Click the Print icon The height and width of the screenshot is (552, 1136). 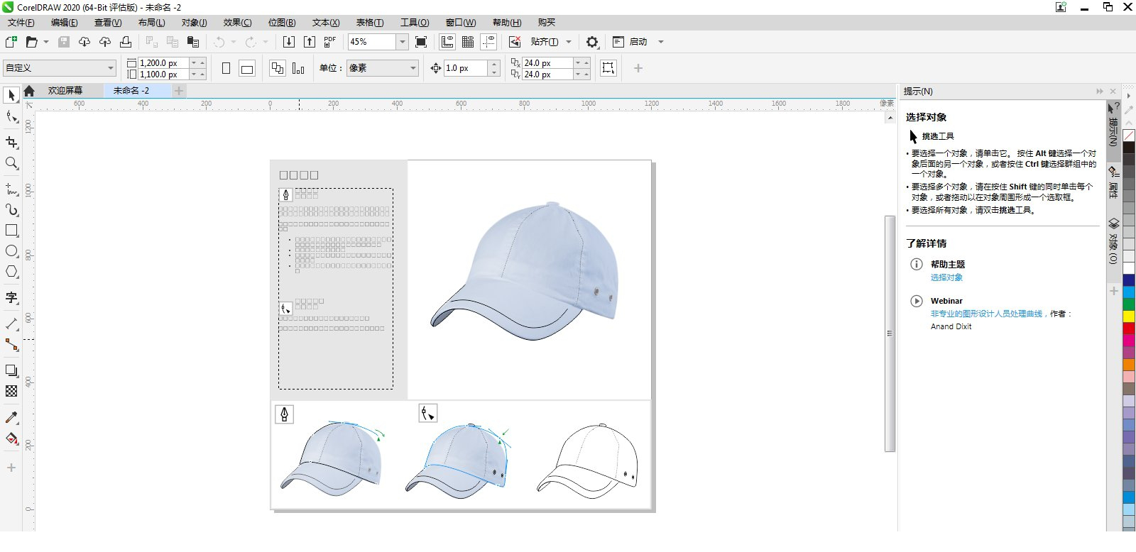coord(126,42)
